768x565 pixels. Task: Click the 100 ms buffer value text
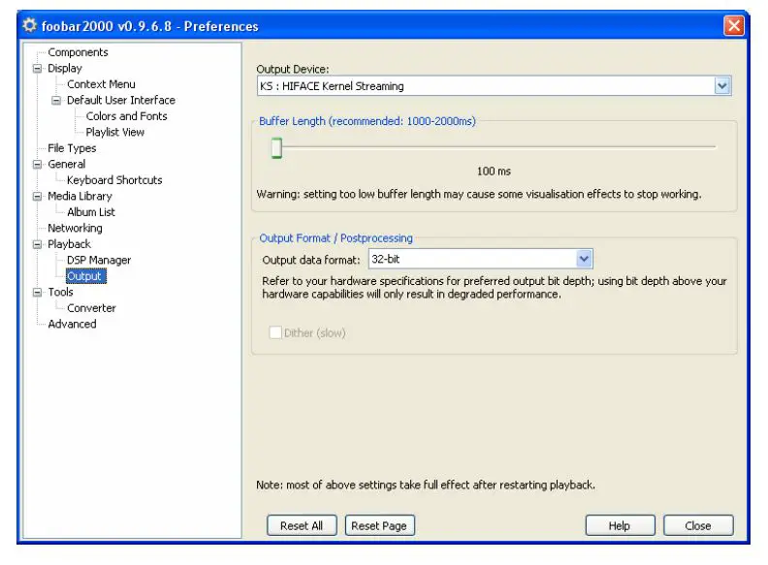[x=494, y=172]
